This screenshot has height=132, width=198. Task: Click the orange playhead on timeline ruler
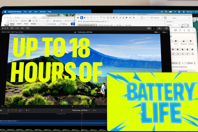click(82, 114)
